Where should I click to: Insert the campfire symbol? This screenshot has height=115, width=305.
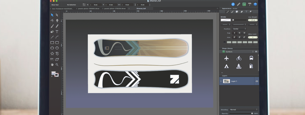pyautogui.click(x=239, y=66)
